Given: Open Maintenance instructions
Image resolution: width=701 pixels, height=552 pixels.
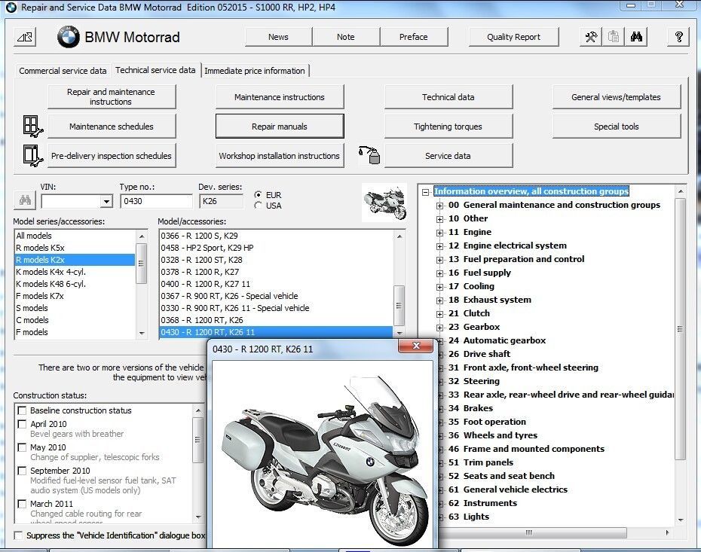Looking at the screenshot, I should tap(280, 97).
